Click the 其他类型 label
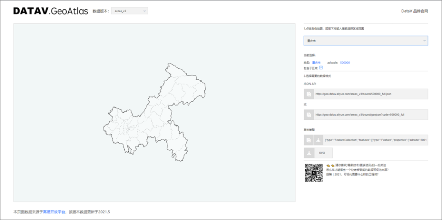The height and width of the screenshot is (220, 442). (x=309, y=130)
